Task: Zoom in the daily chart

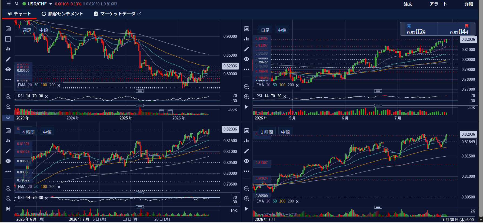Action: 247,97
